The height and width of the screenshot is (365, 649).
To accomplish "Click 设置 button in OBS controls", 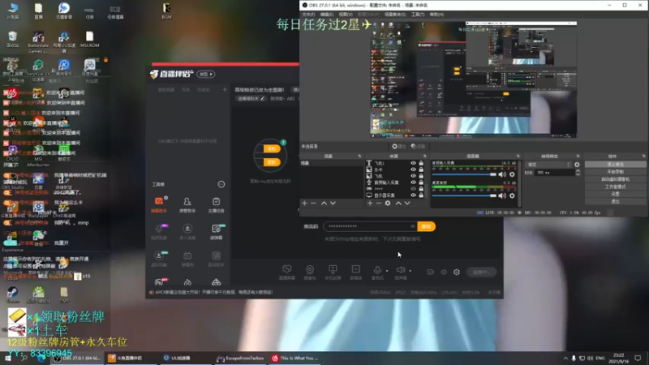I will coord(615,194).
